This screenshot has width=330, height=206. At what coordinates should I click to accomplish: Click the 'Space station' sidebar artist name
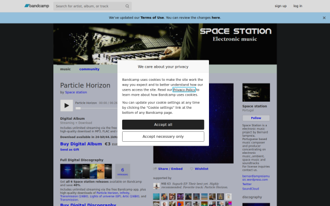(255, 107)
